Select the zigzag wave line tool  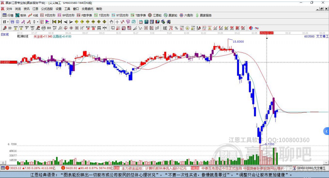click(x=140, y=28)
